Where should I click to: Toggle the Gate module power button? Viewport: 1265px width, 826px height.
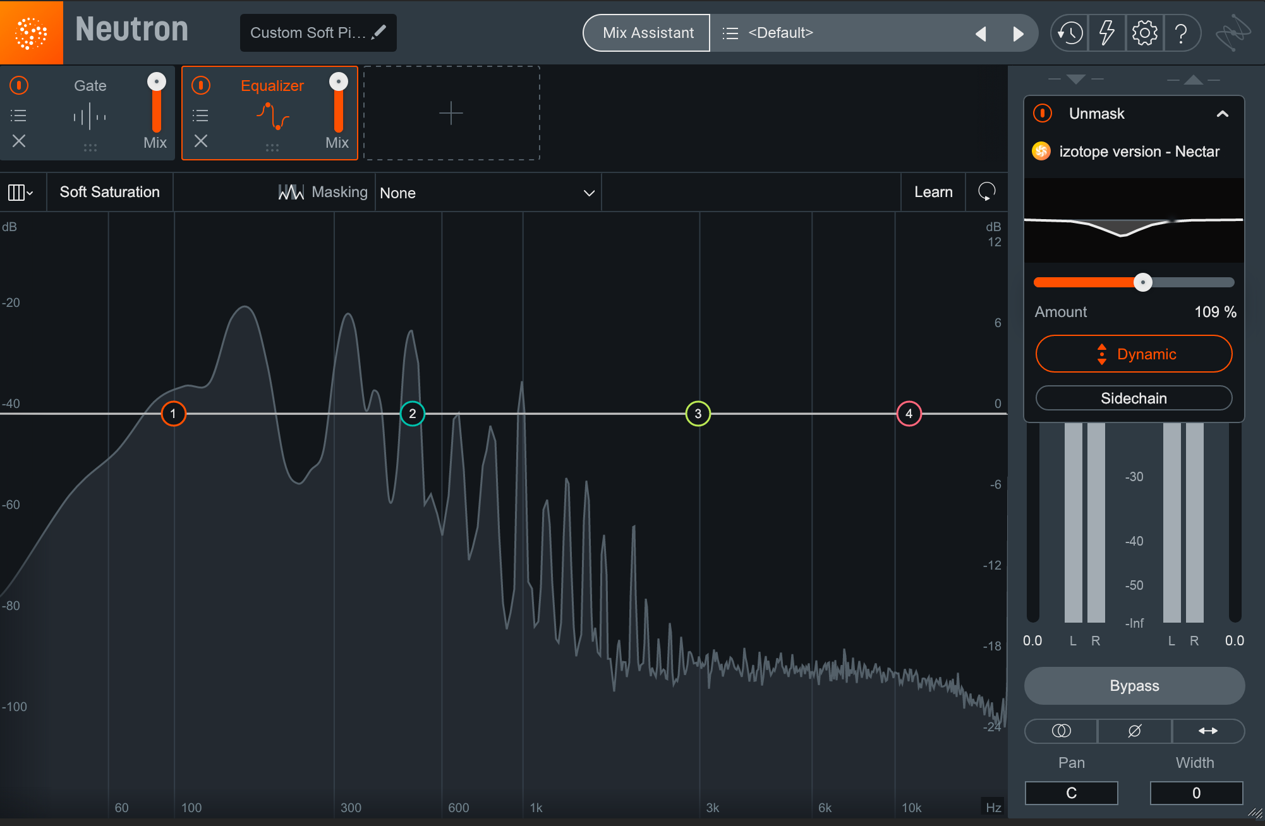point(19,85)
